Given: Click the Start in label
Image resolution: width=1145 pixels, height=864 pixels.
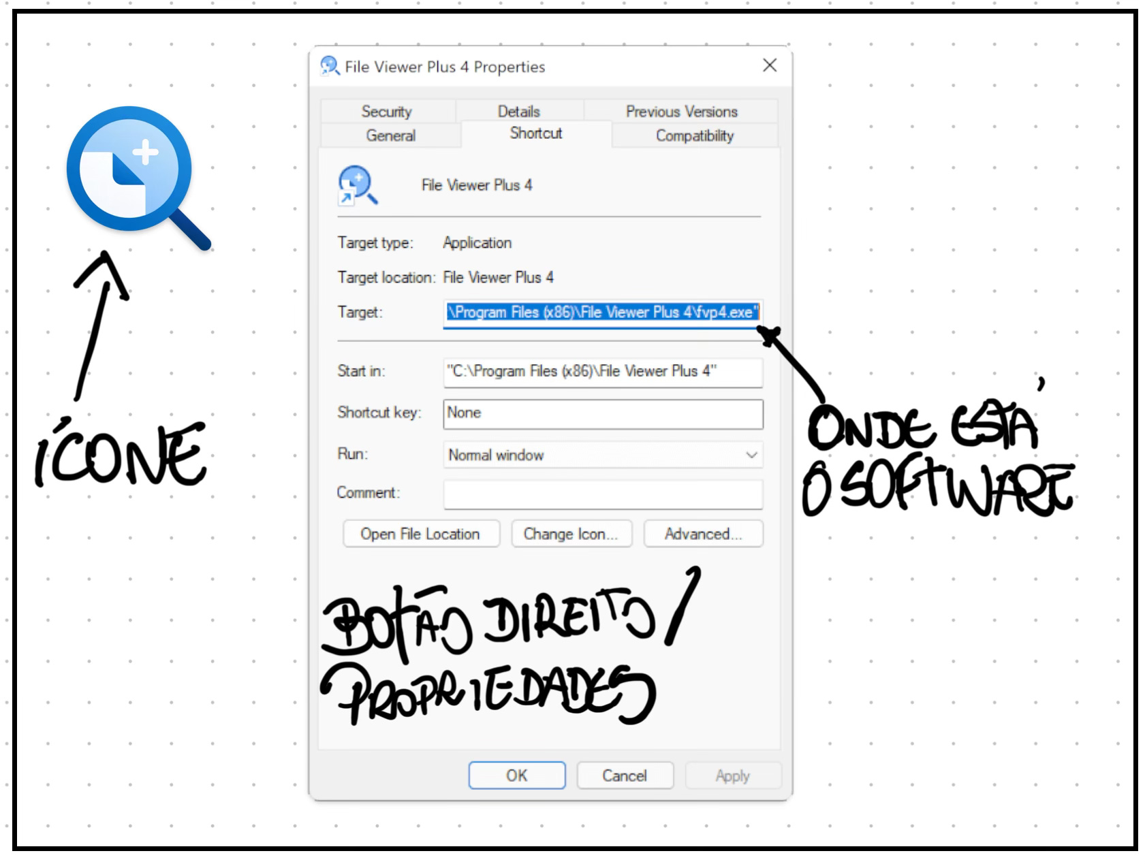Looking at the screenshot, I should 361,371.
